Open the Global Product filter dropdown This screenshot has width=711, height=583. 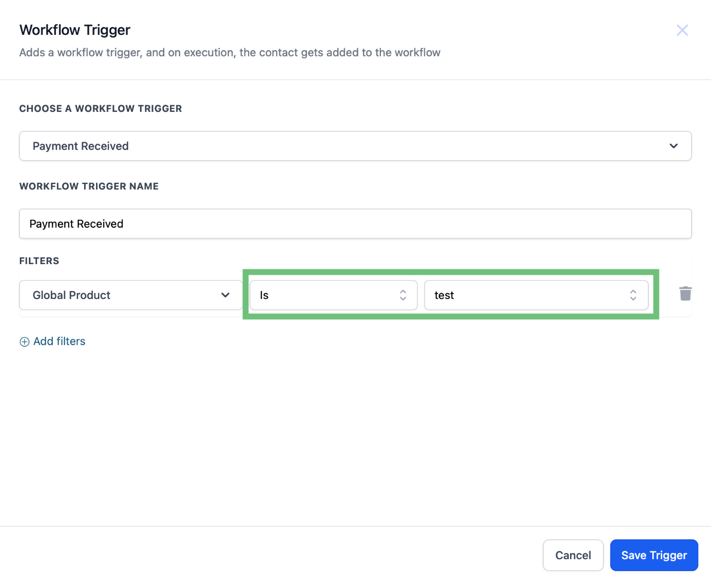tap(131, 295)
